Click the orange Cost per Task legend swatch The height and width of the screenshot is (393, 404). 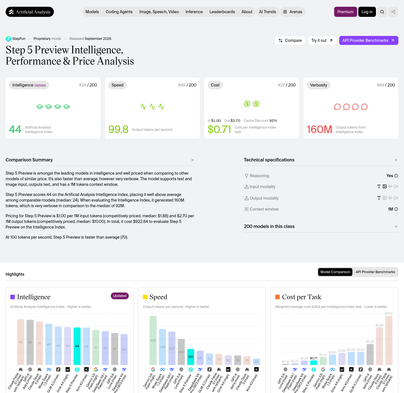click(277, 297)
